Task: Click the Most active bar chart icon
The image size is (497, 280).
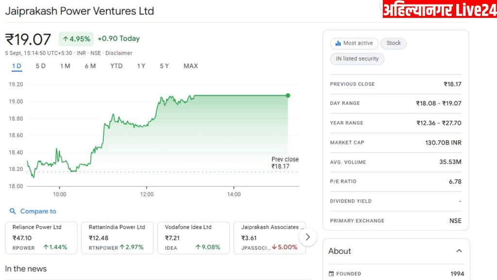Action: coord(337,43)
